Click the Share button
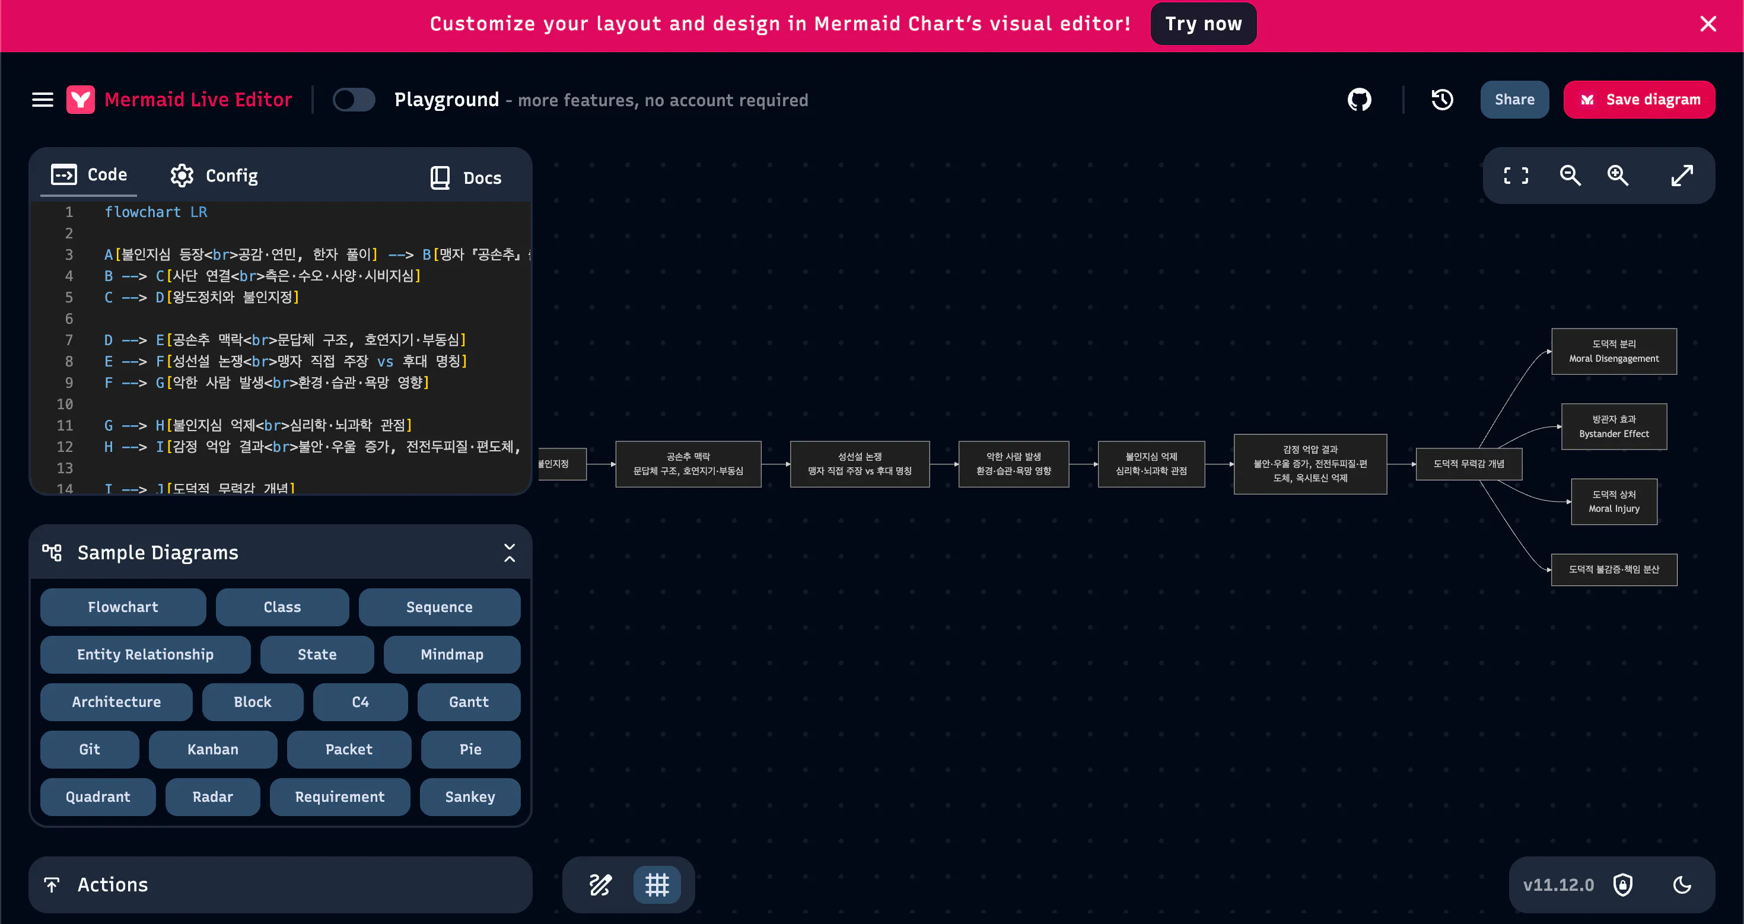The width and height of the screenshot is (1744, 924). 1514,100
